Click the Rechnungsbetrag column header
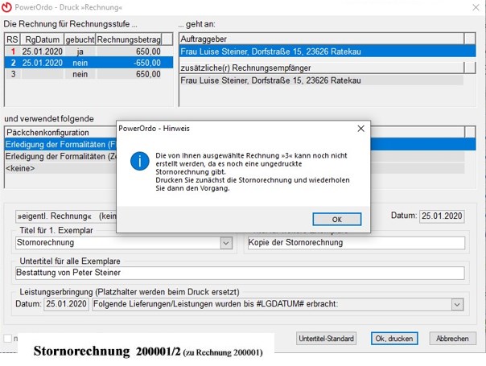 [129, 39]
